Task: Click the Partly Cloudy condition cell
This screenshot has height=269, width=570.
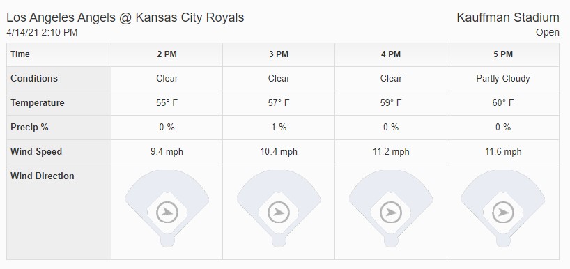Action: point(503,79)
